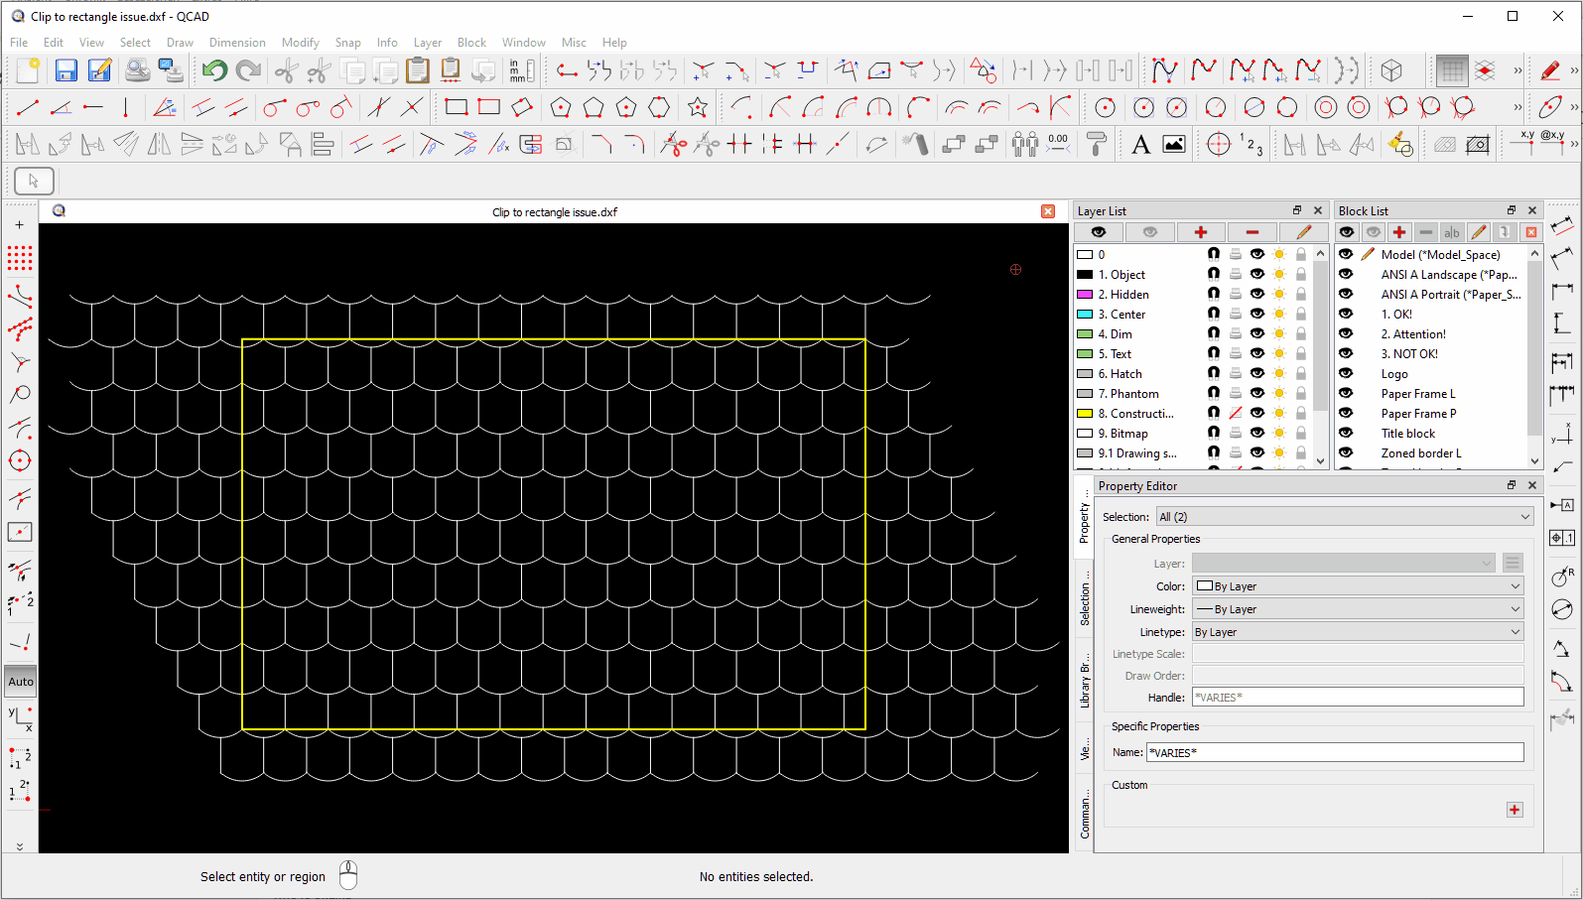The width and height of the screenshot is (1583, 900).
Task: Click Add Layer red plus button
Action: [x=1200, y=232]
